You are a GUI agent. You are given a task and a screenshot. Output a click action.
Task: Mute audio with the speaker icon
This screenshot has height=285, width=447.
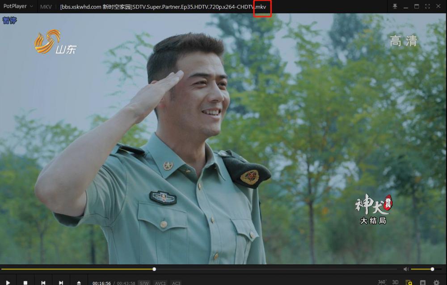pos(406,269)
